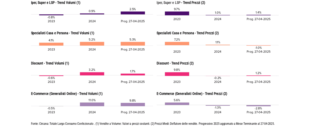
Task: Click the 5.2% Specialisti Volumi 2024 bar
Action: pyautogui.click(x=92, y=44)
